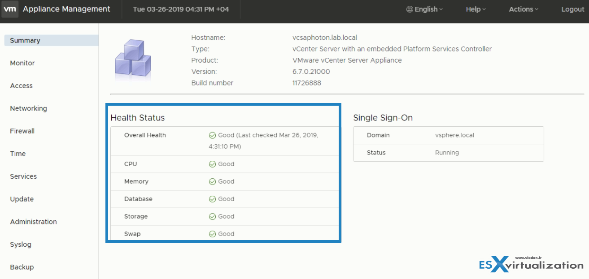Click the Logout button
The image size is (589, 279).
pos(572,9)
